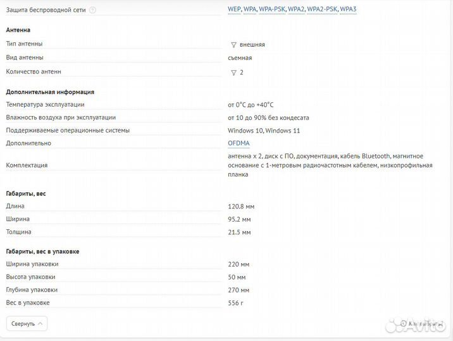Follow the WPA-PSK link
The image size is (453, 341).
pos(272,9)
